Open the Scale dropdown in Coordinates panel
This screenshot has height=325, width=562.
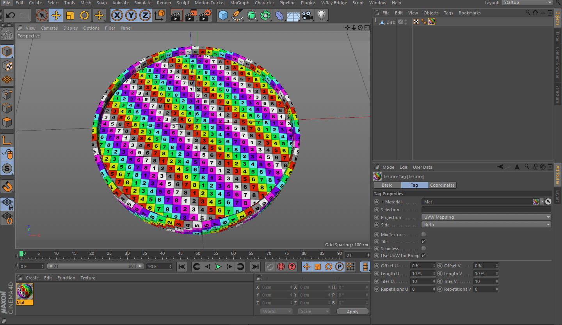point(314,311)
